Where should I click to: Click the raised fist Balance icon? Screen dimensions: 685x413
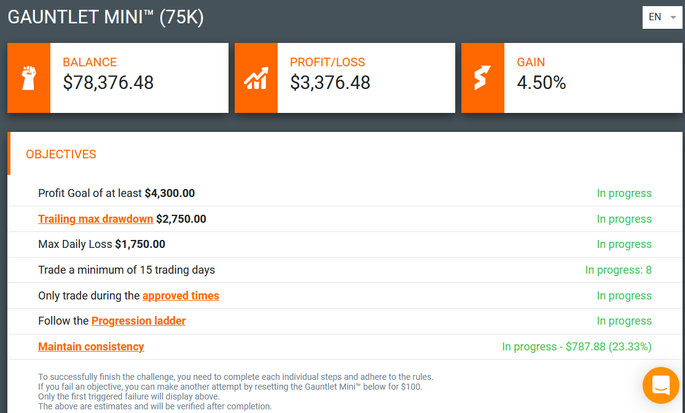pyautogui.click(x=29, y=78)
